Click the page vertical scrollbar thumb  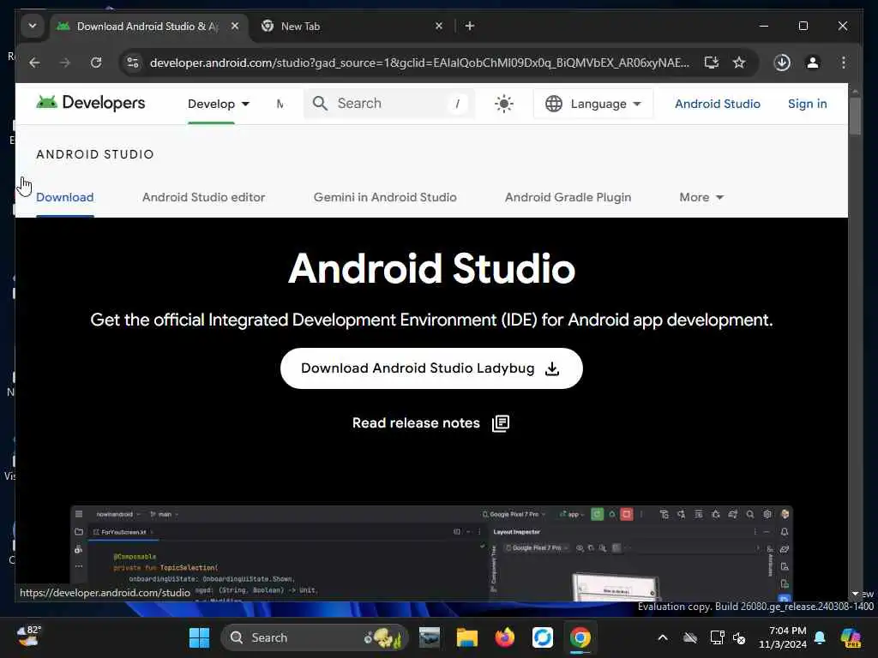pos(855,116)
